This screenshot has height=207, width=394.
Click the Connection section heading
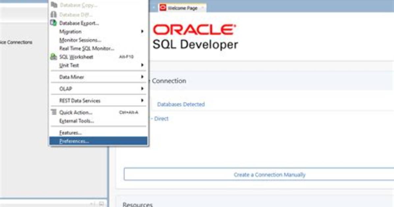click(169, 81)
